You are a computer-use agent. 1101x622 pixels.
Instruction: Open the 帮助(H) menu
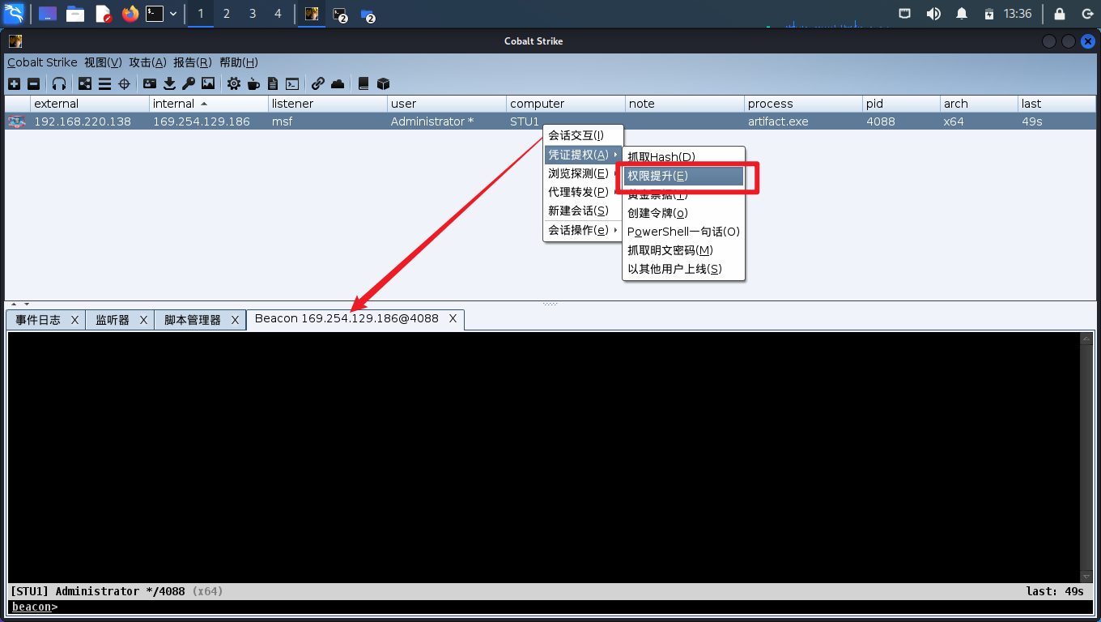[x=239, y=62]
